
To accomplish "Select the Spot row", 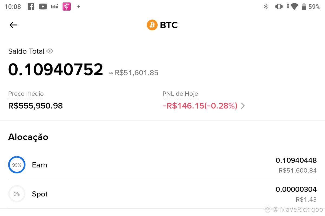I will coord(162,194).
